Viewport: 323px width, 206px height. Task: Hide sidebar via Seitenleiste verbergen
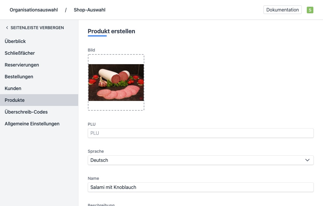click(37, 28)
